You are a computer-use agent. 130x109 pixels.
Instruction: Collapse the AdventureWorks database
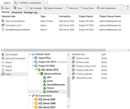tap(39, 73)
